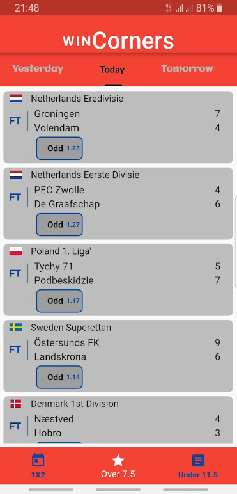Tap the Denmark flag icon
237x494 pixels.
click(x=16, y=404)
